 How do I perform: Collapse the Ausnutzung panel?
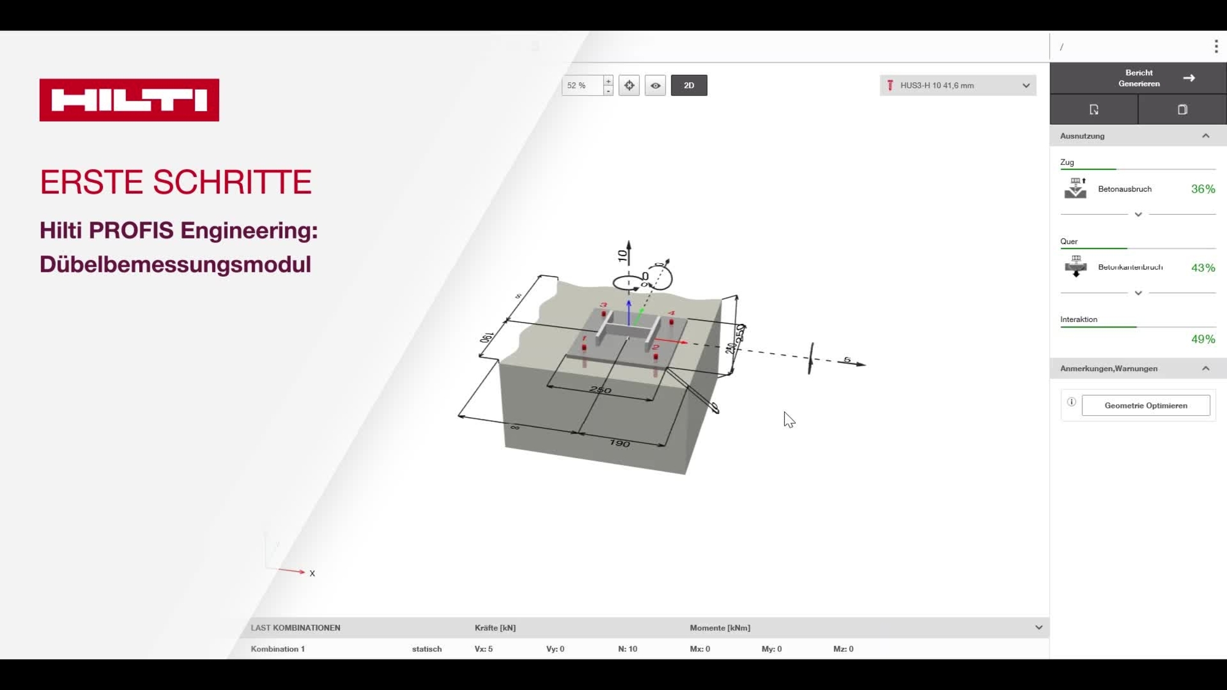click(x=1205, y=136)
